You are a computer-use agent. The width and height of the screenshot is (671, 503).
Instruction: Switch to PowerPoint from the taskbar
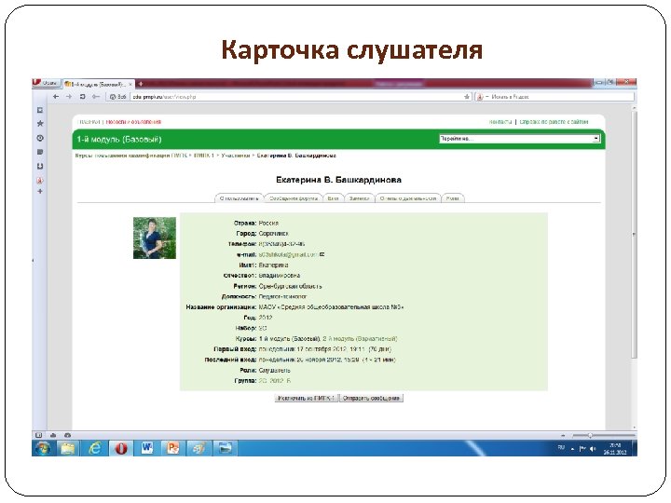click(x=173, y=448)
